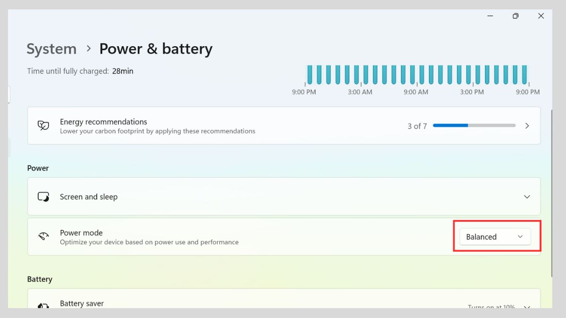The height and width of the screenshot is (318, 566).
Task: Click the Power mode gauge icon
Action: click(x=43, y=236)
